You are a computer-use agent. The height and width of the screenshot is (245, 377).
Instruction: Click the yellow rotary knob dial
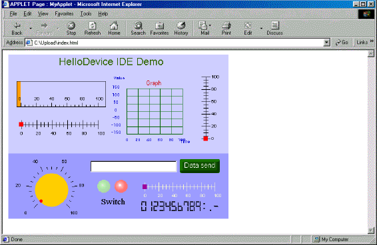click(x=52, y=190)
